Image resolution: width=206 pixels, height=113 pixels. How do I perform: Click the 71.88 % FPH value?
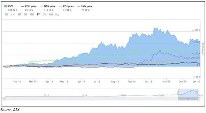pyautogui.click(x=67, y=10)
